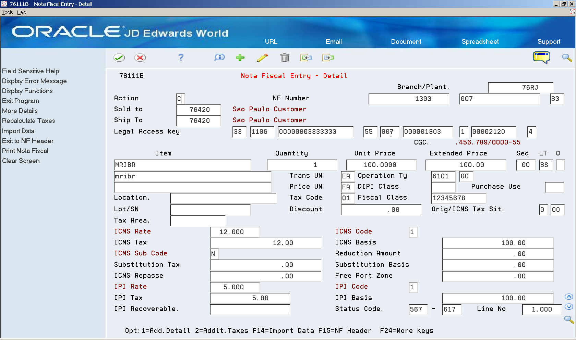Click the magnifier icon in the toolbar
The height and width of the screenshot is (340, 576).
pyautogui.click(x=567, y=58)
